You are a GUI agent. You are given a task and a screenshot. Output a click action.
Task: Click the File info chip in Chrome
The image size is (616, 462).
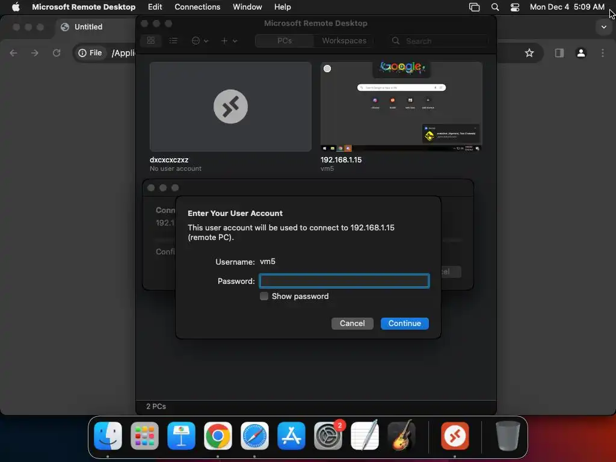[x=90, y=53]
